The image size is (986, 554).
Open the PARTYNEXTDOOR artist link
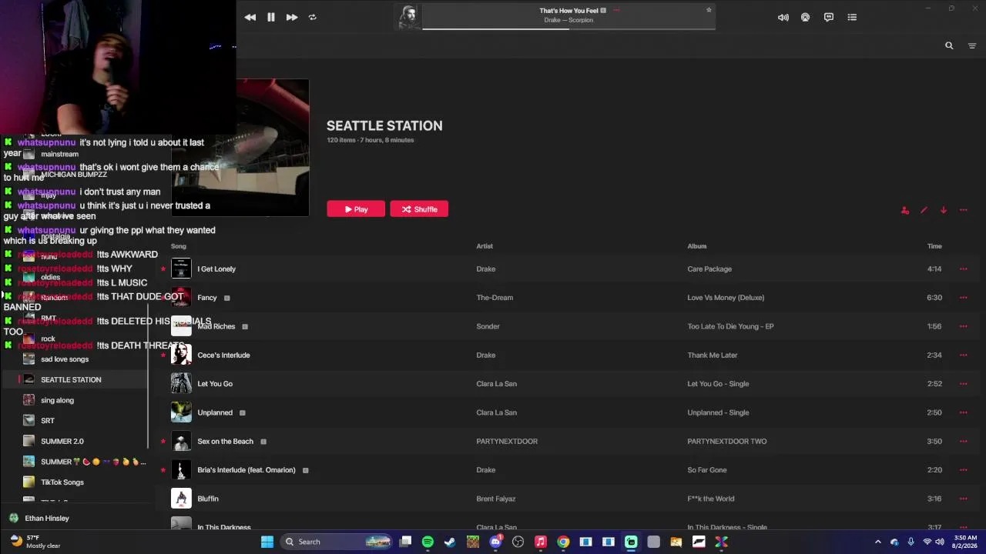click(x=507, y=442)
